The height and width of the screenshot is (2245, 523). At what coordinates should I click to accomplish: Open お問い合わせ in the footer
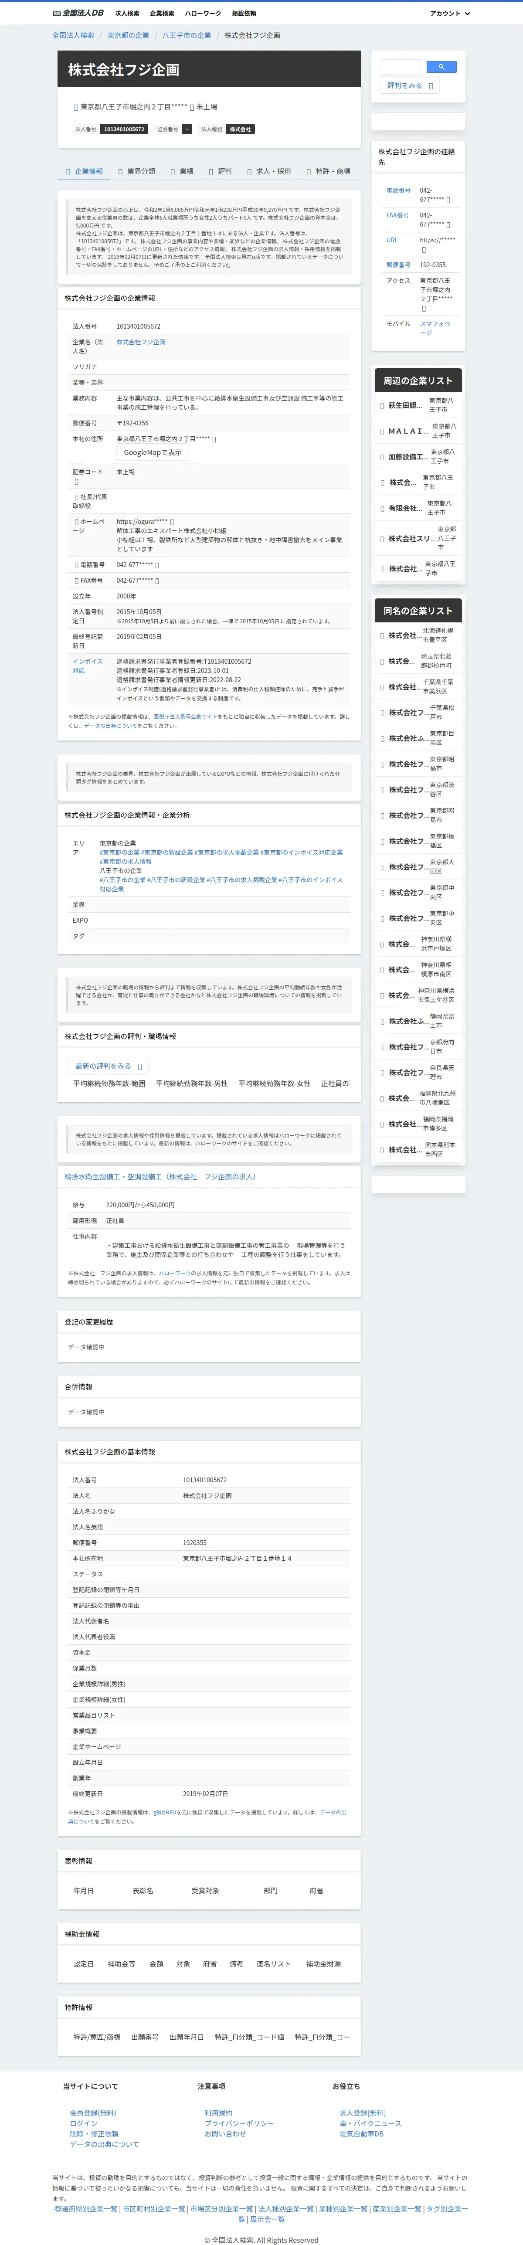tap(226, 2133)
